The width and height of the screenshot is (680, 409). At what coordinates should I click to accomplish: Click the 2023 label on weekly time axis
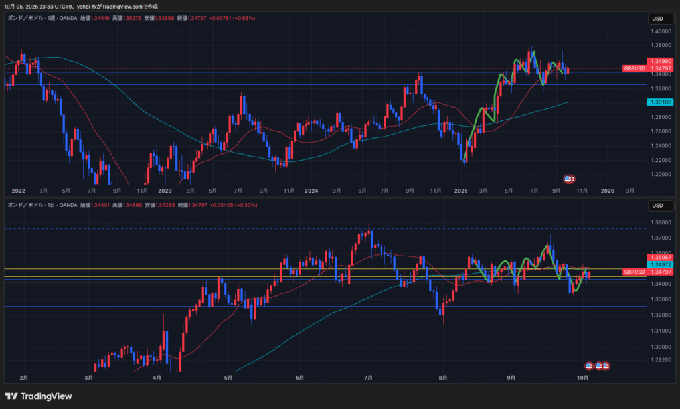(165, 191)
